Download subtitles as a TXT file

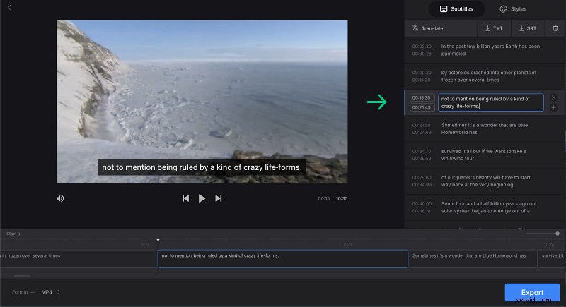(494, 28)
